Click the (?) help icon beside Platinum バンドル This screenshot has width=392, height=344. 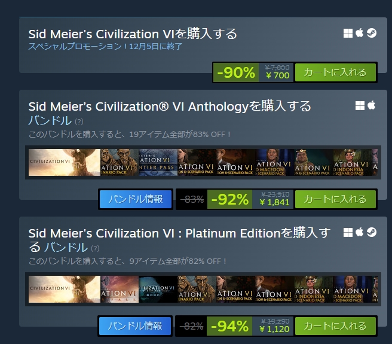(x=95, y=248)
